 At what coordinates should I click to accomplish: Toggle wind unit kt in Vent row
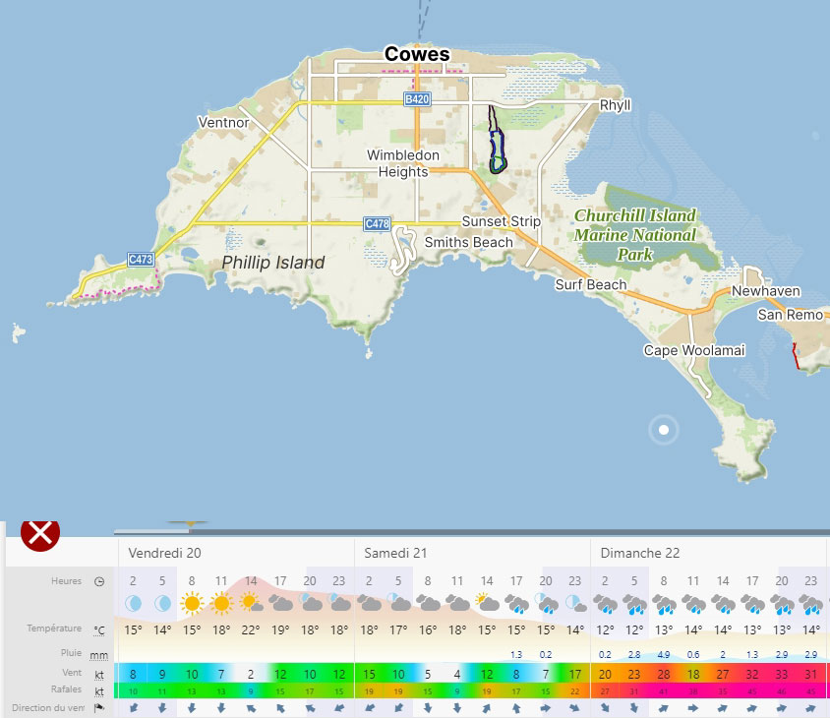[x=99, y=674]
